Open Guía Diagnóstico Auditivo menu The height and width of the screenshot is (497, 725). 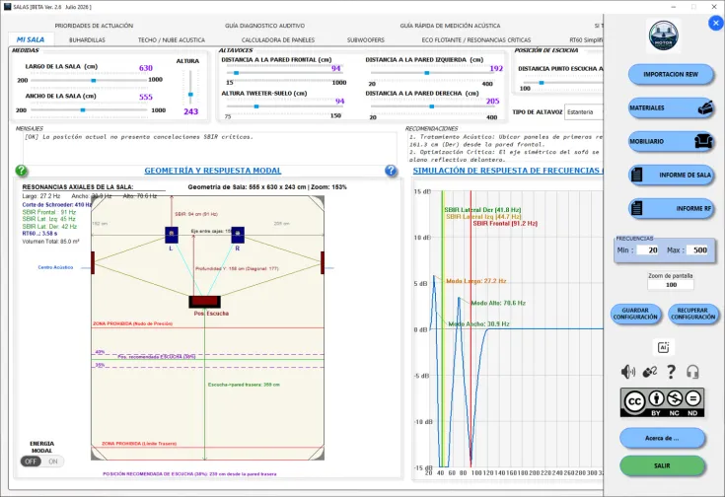[x=264, y=26]
